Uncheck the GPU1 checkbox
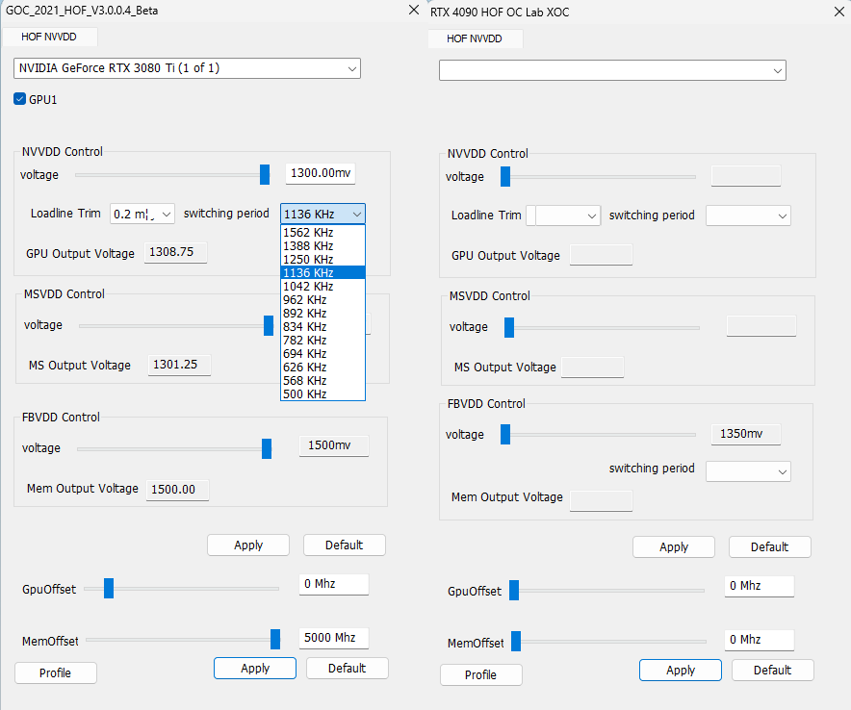The width and height of the screenshot is (851, 710). click(x=20, y=99)
